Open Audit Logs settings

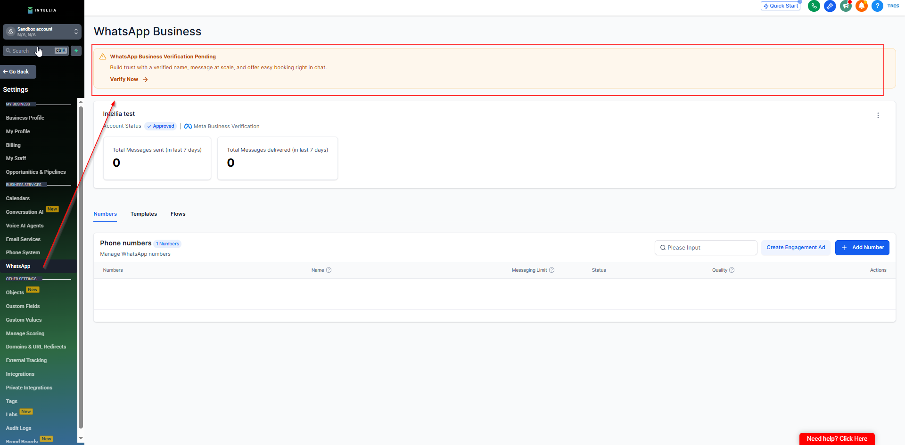[18, 428]
